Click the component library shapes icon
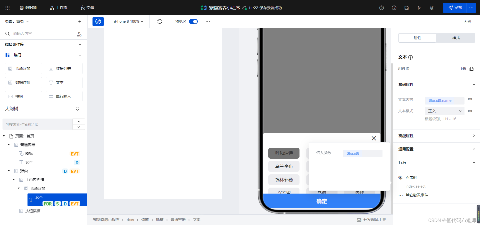The width and height of the screenshot is (480, 225). [x=79, y=34]
